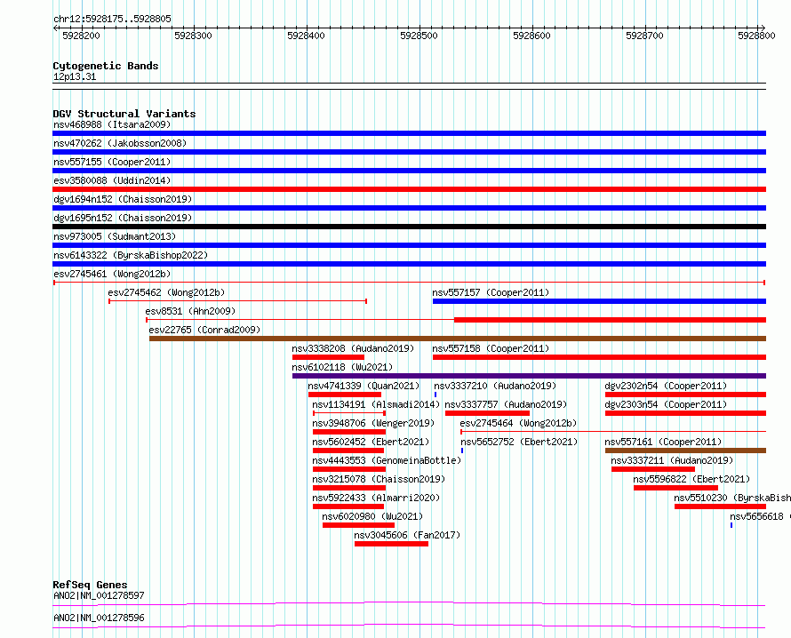Click the small blue marker of nsv3337210
The width and height of the screenshot is (791, 638).
pos(435,395)
